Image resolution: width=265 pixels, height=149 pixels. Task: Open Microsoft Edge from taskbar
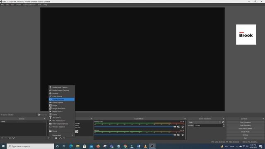(71, 146)
